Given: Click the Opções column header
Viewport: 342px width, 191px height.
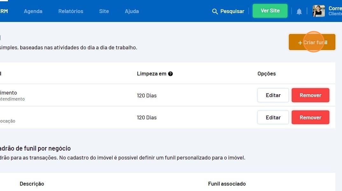Looking at the screenshot, I should tap(267, 74).
